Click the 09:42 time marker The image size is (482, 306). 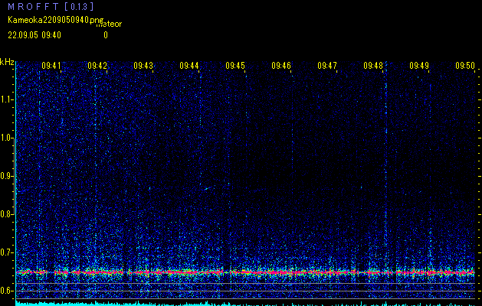97,66
